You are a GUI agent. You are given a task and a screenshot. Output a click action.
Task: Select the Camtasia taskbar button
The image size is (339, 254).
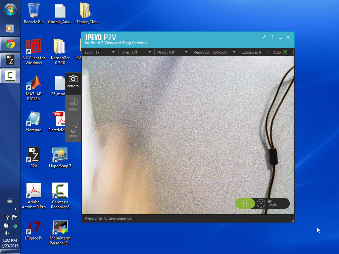[x=10, y=76]
